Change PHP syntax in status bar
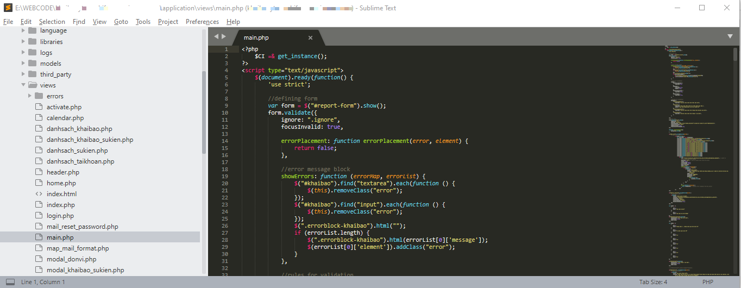The image size is (741, 288). click(708, 282)
